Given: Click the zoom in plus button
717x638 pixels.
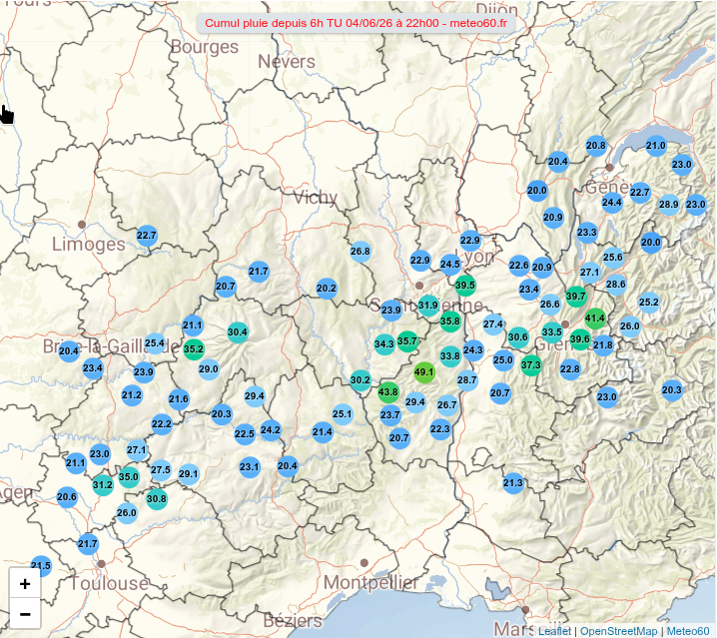Looking at the screenshot, I should pos(25,583).
